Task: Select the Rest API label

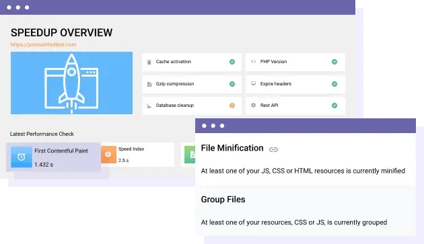Action: click(x=269, y=106)
